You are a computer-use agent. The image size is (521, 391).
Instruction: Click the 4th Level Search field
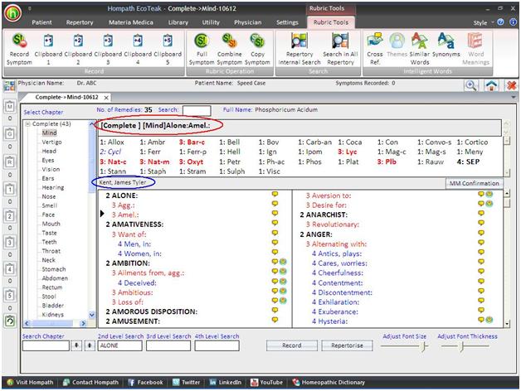point(217,345)
